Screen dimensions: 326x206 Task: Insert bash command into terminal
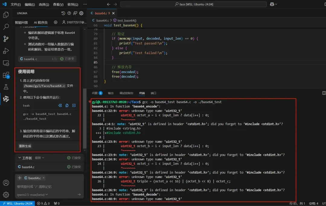(60, 105)
